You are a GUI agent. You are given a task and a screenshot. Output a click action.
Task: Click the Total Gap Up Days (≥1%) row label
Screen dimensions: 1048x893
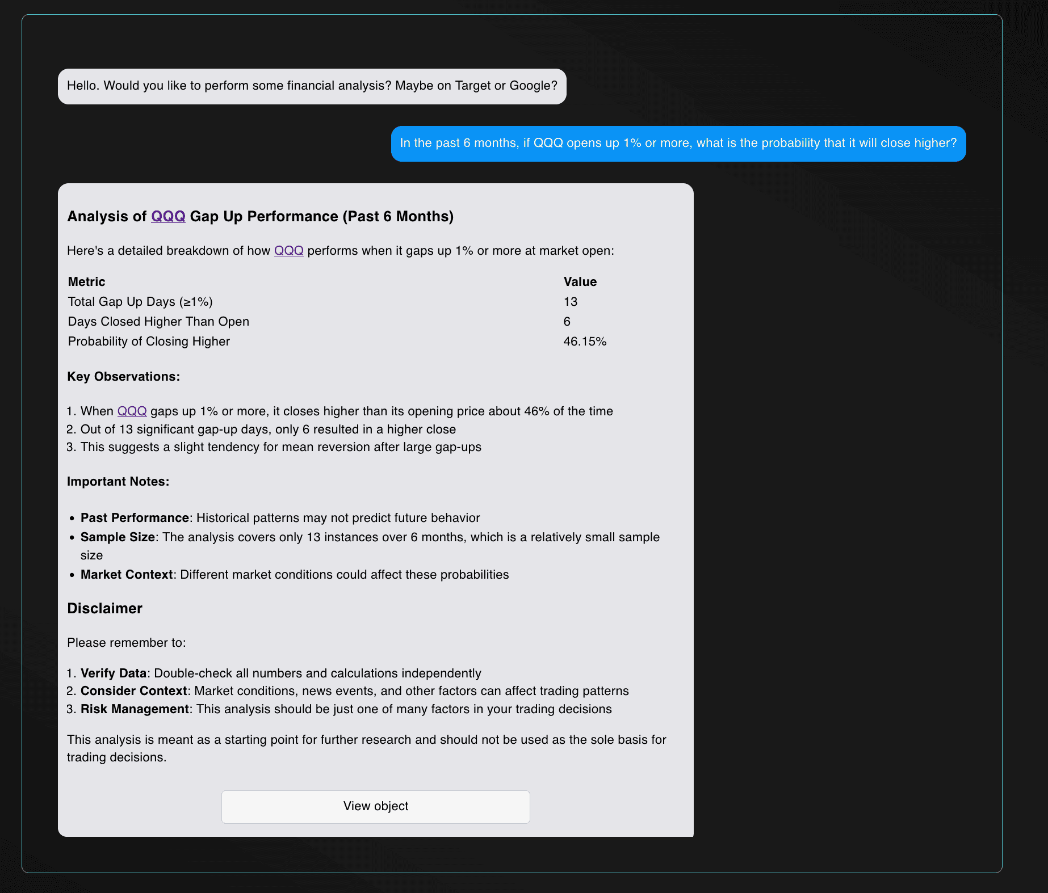(x=140, y=302)
